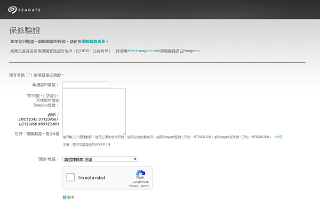
Task: Open the 示例 example link
Action: click(279, 137)
